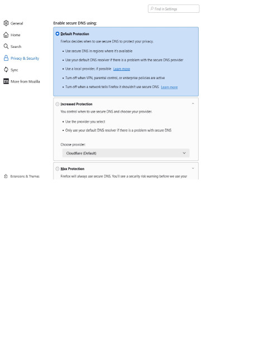Focus the Find in Settings search field
The image size is (279, 360).
pyautogui.click(x=174, y=9)
